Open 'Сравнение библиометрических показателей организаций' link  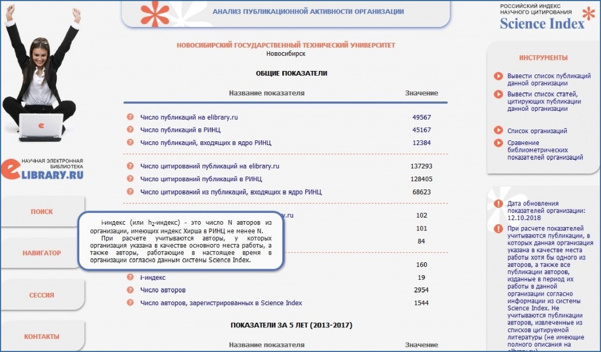tap(545, 150)
